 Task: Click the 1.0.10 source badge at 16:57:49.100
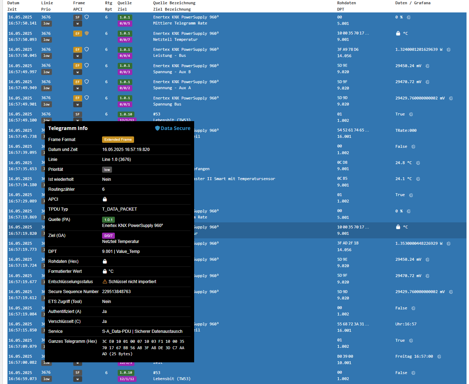coord(126,114)
